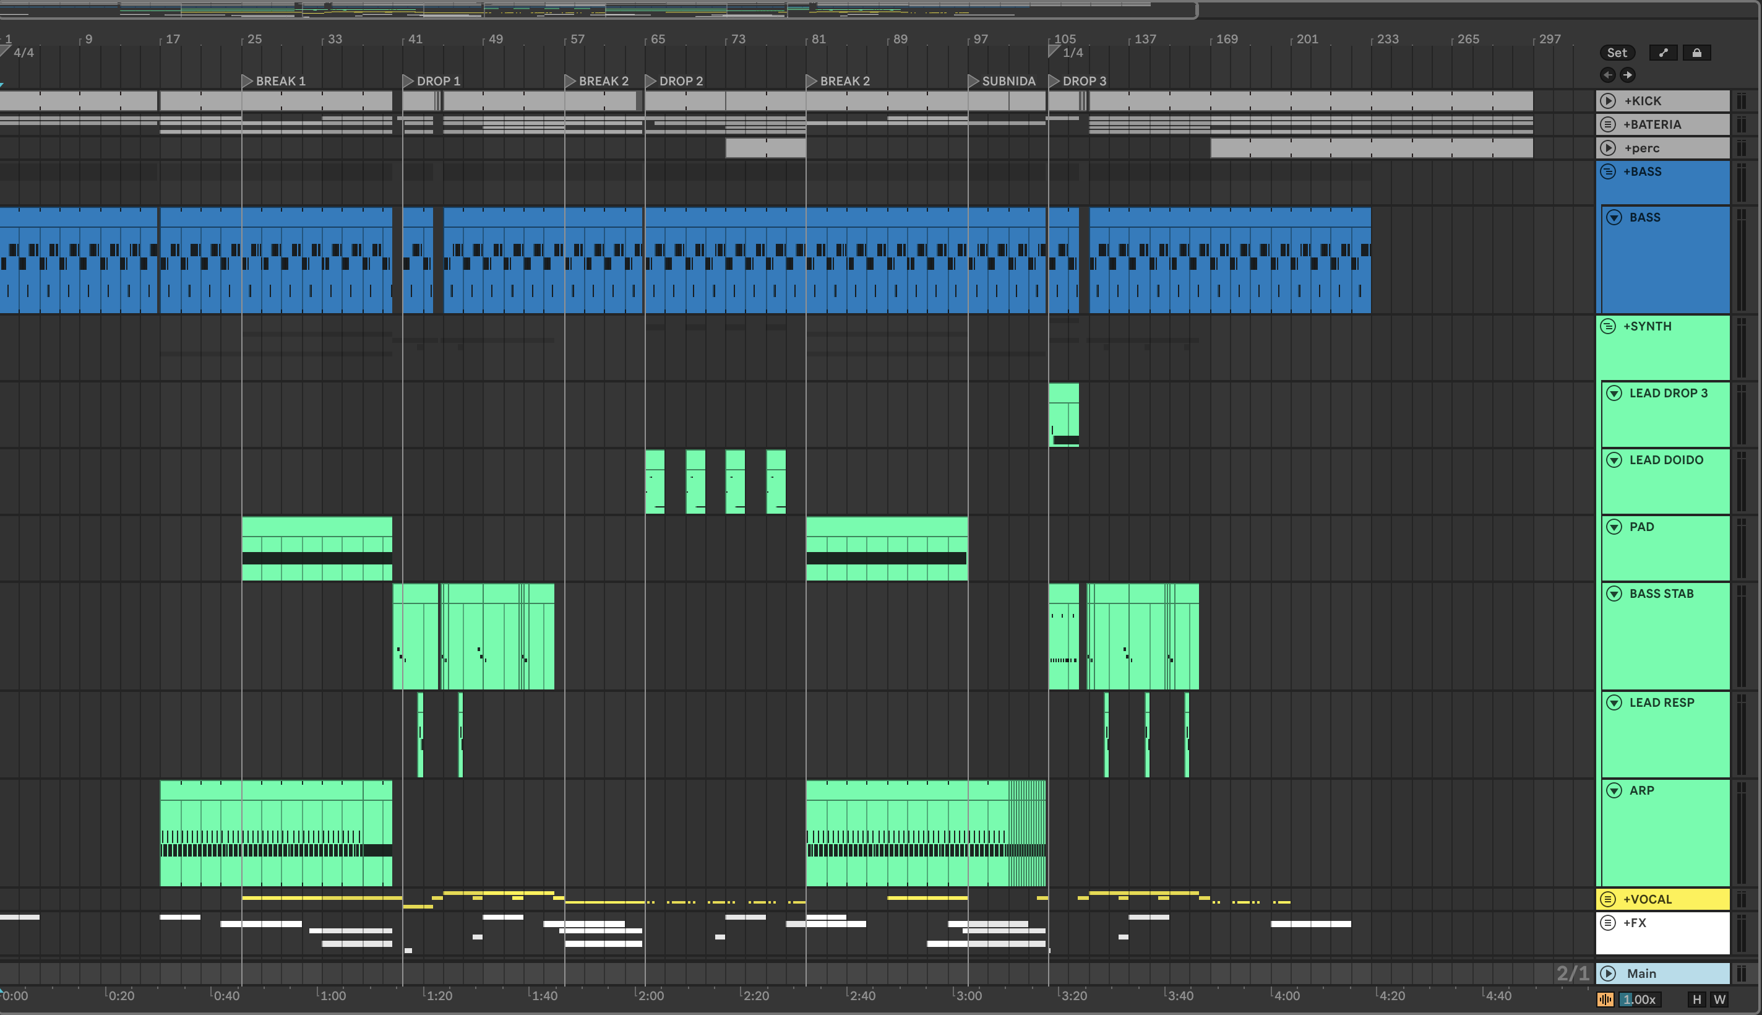Toggle the W optimize width button
This screenshot has height=1015, width=1762.
point(1719,1000)
